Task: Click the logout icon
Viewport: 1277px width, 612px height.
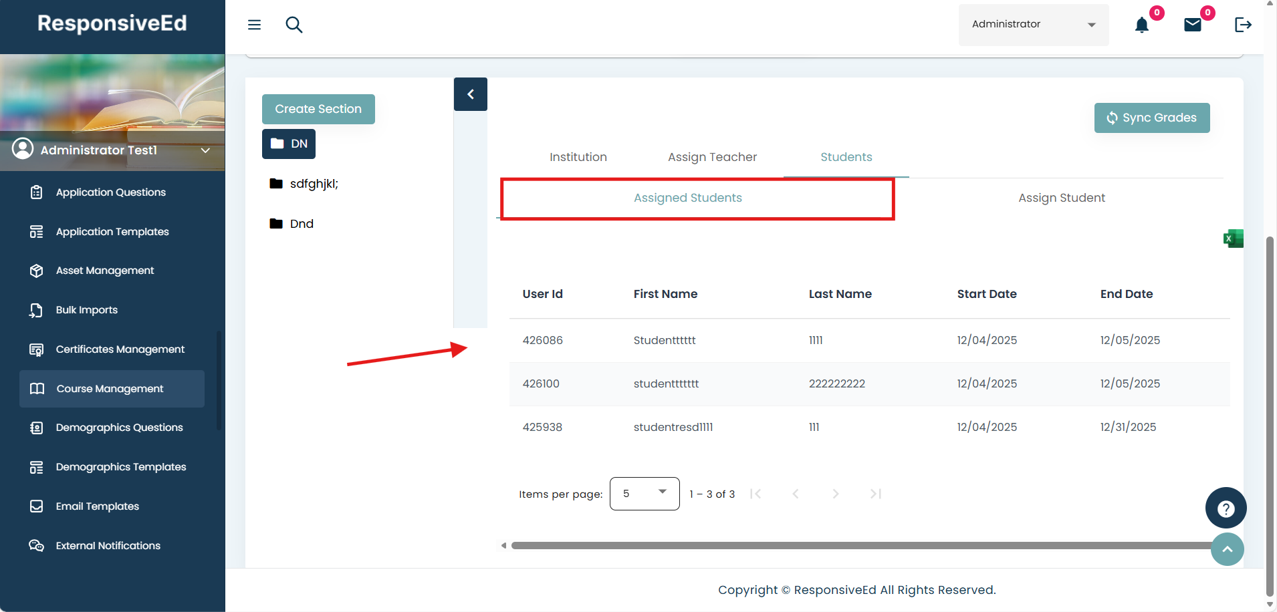Action: (1243, 25)
